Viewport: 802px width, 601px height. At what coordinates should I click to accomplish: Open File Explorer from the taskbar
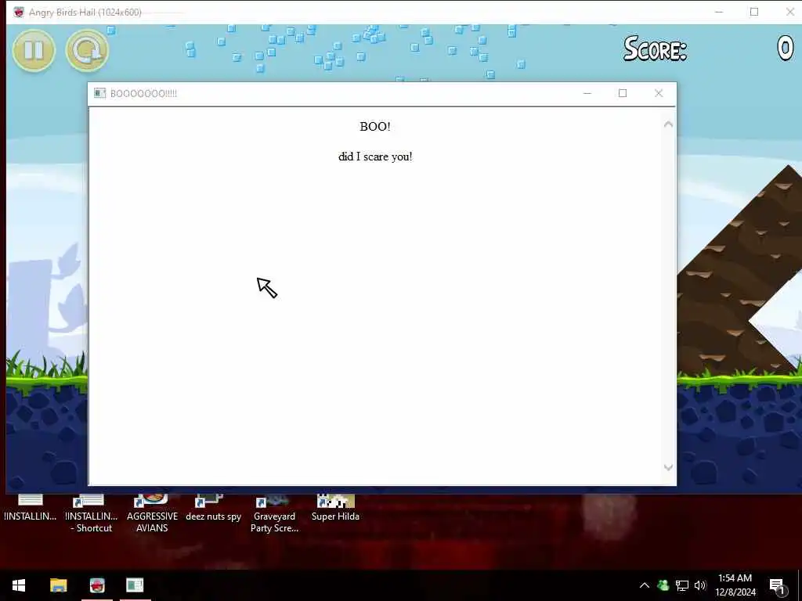(58, 585)
